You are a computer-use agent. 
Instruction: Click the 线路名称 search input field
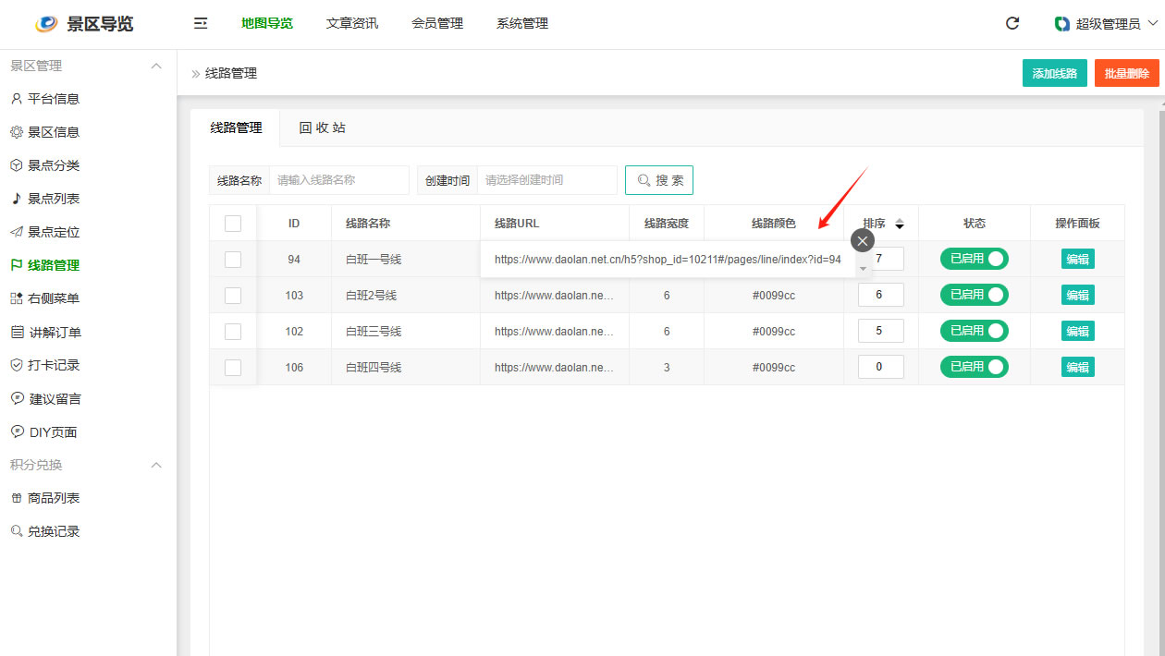click(338, 180)
